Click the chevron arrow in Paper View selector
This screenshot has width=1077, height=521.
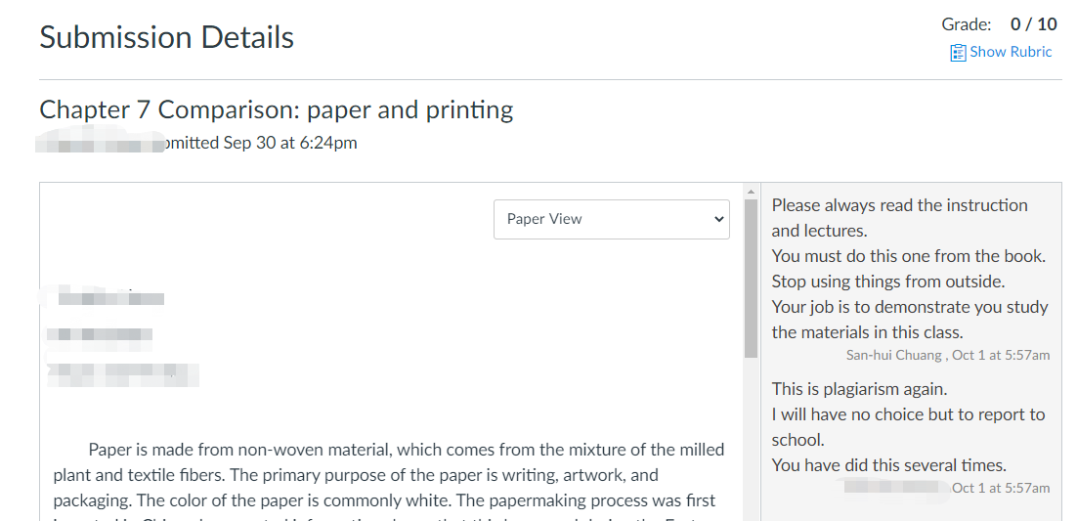(x=718, y=219)
